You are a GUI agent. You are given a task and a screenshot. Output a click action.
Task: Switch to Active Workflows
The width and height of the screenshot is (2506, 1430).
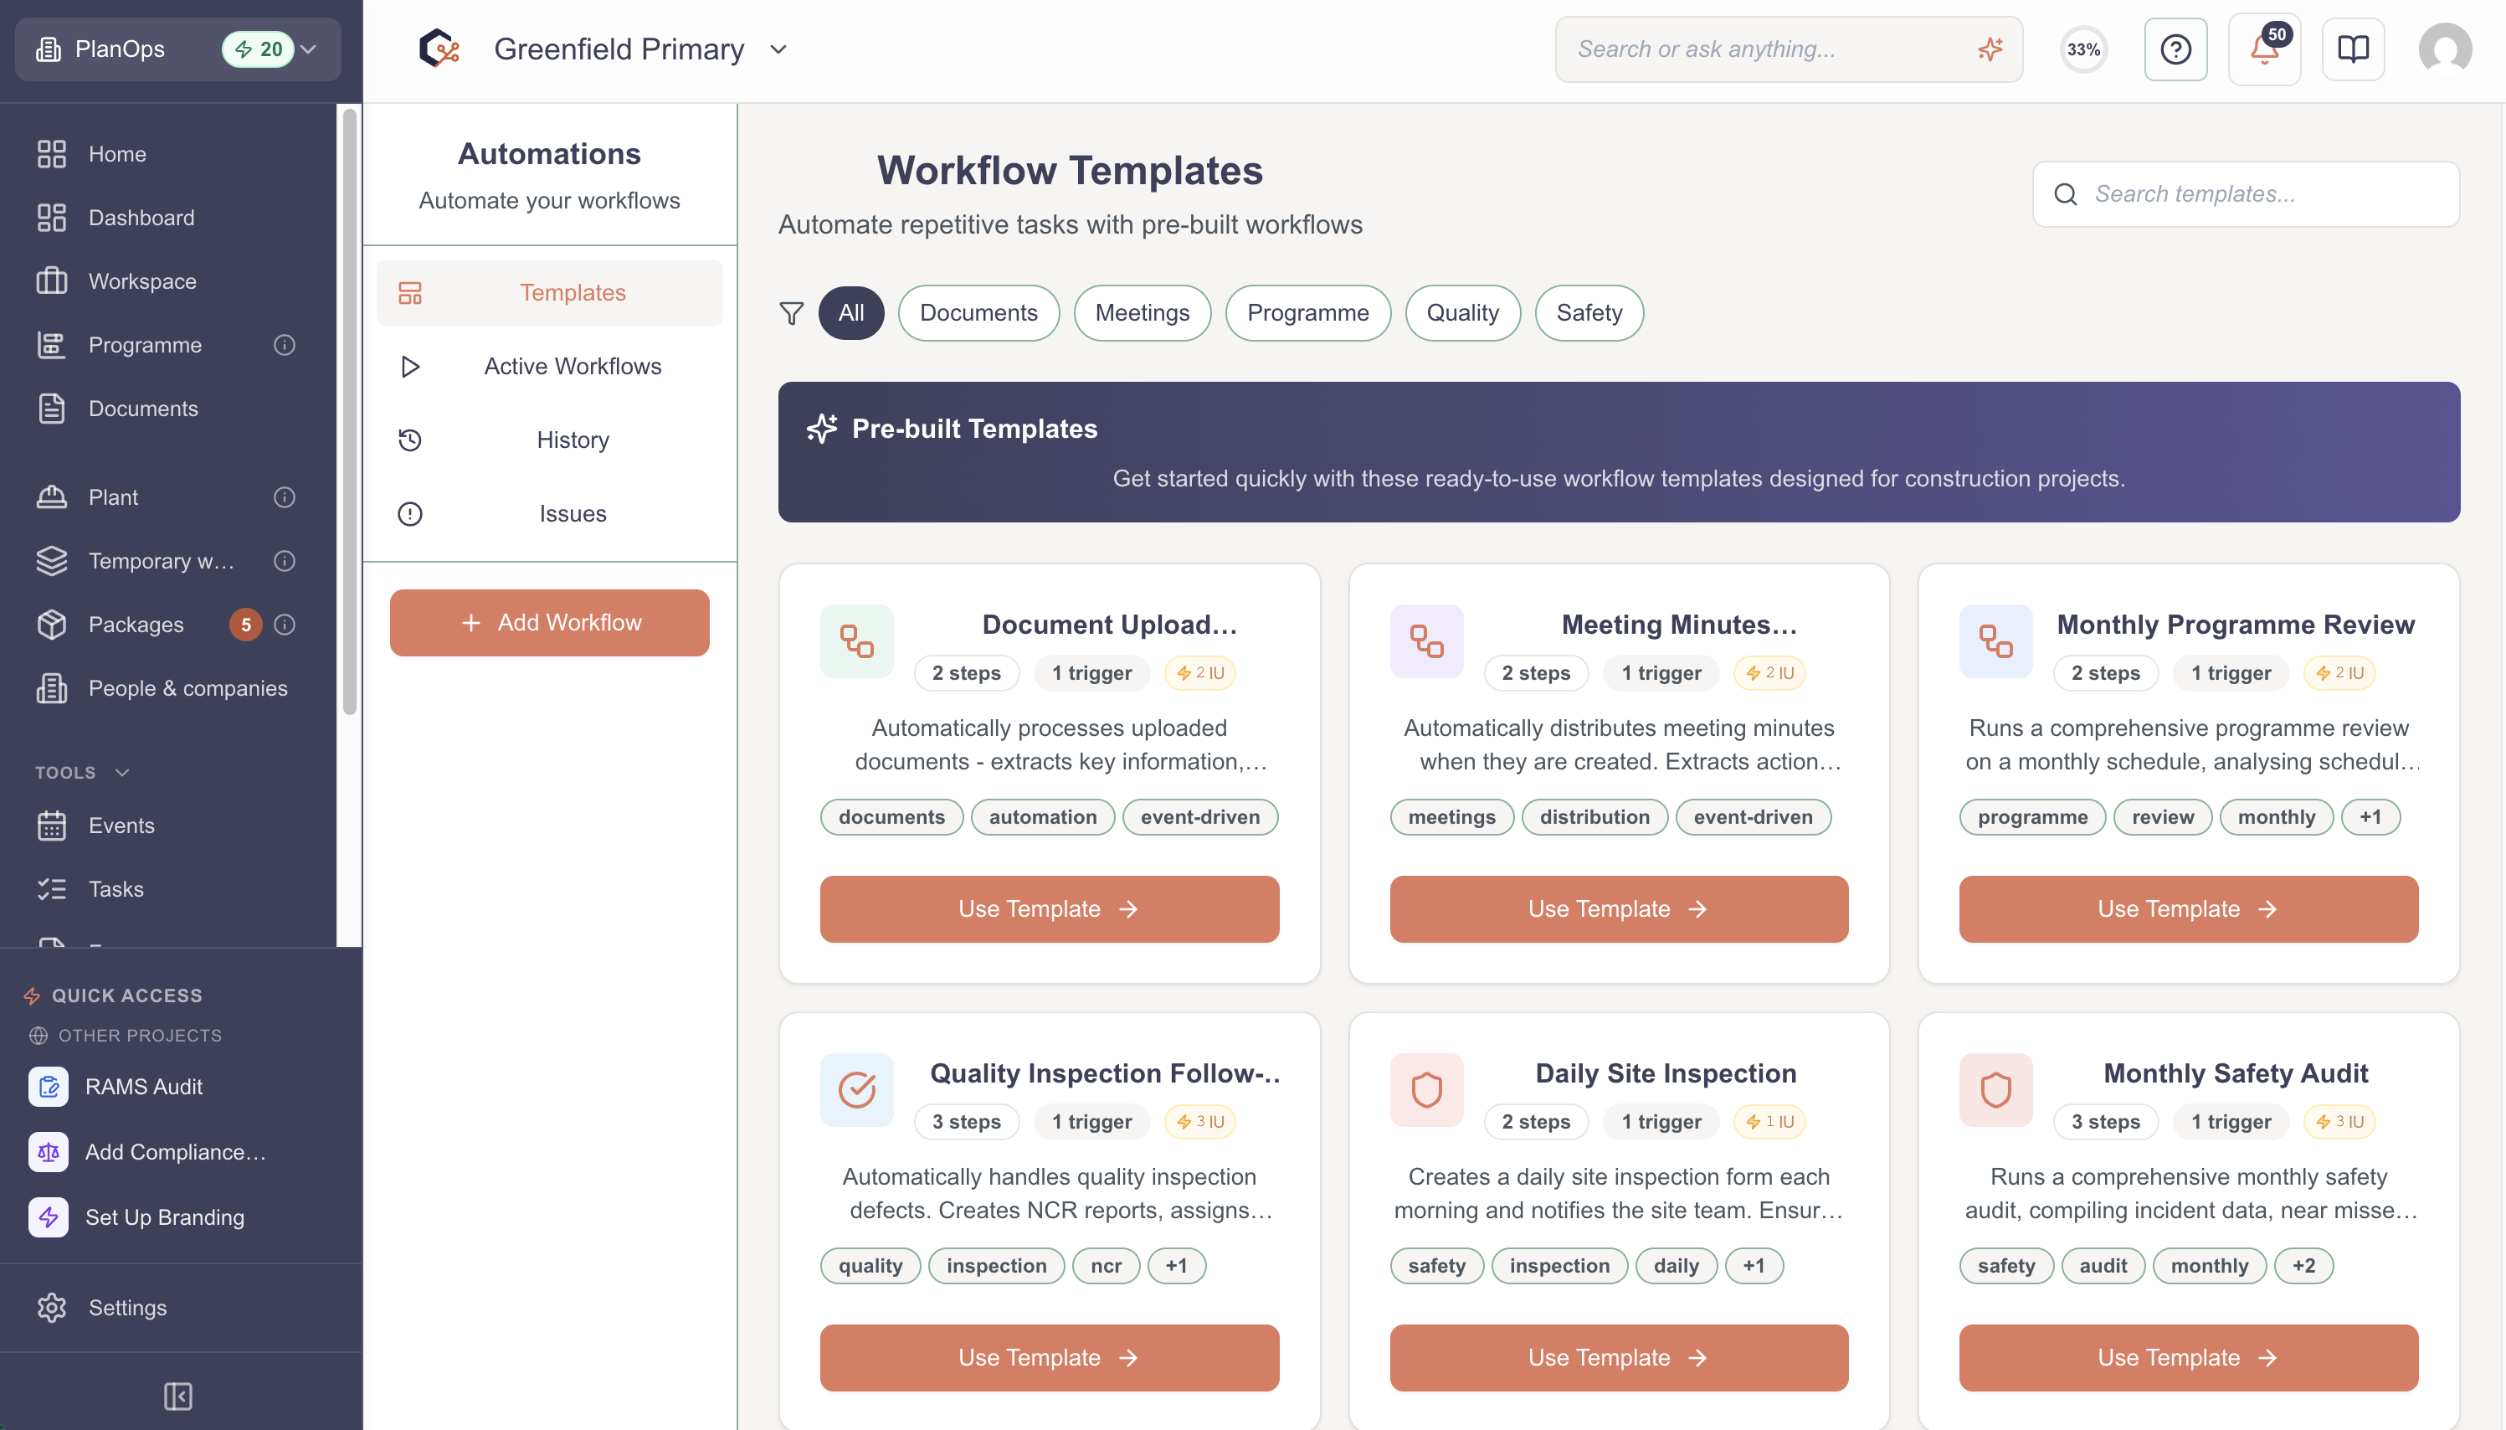pyautogui.click(x=550, y=367)
